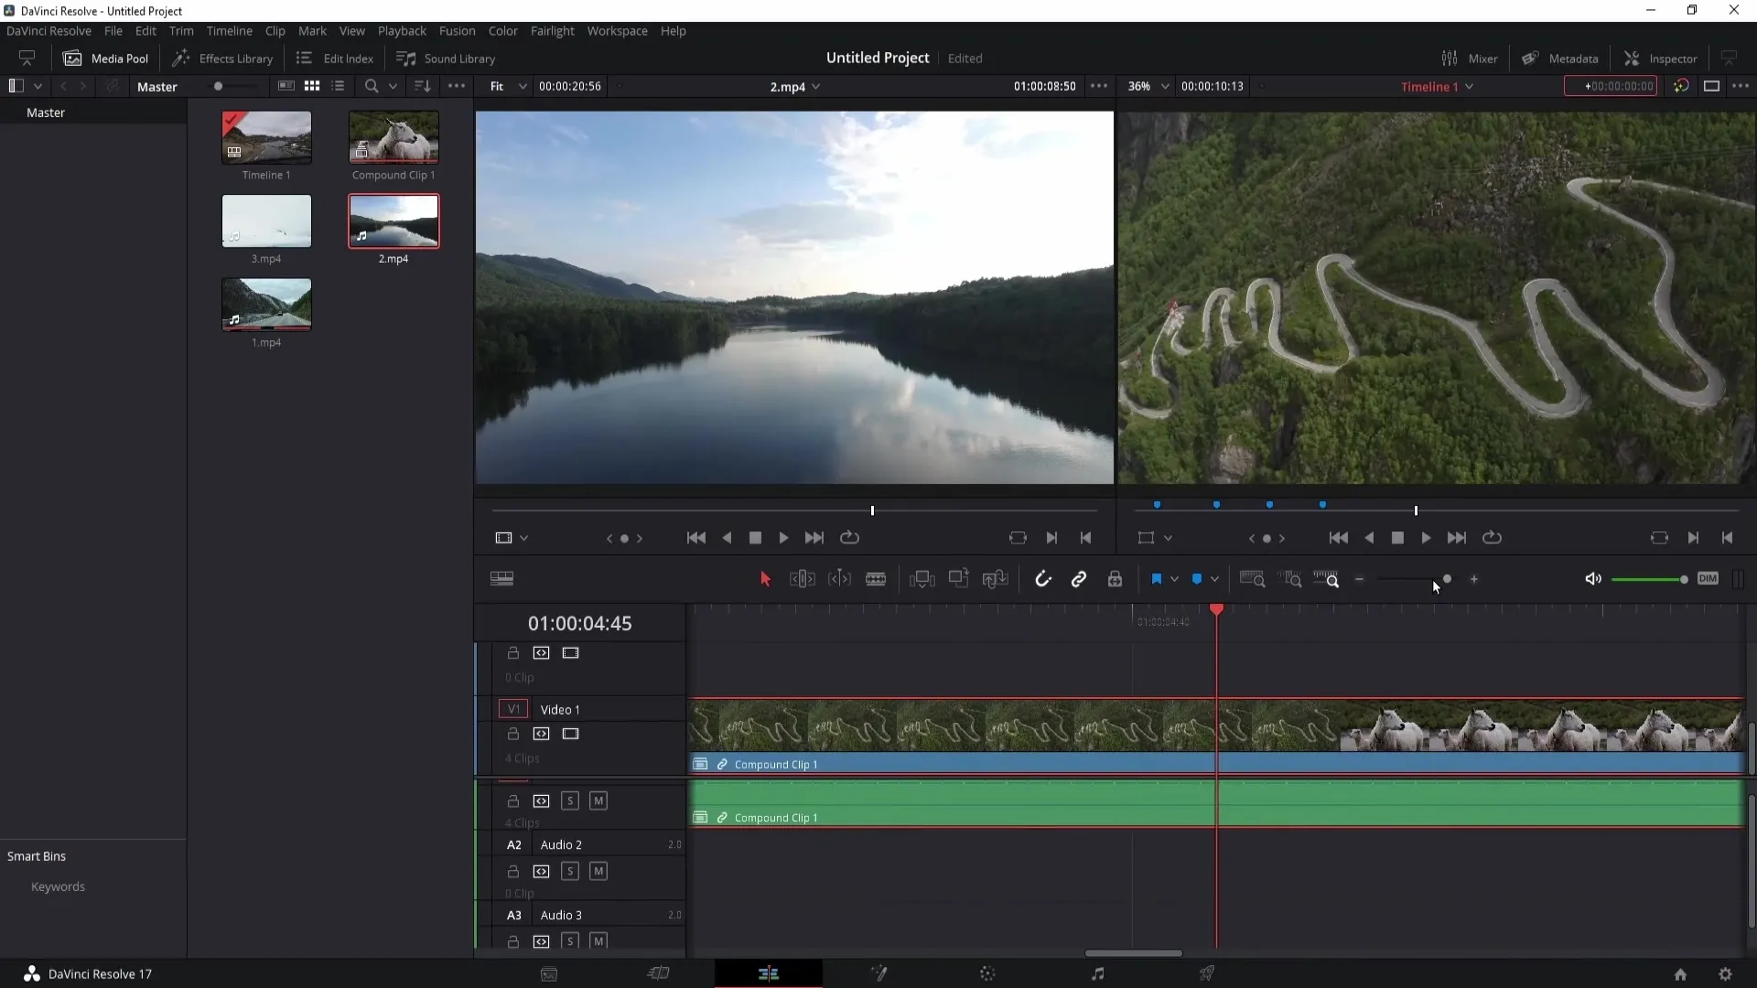Screen dimensions: 1757x988
Task: Open the Color menu in menu bar
Action: click(503, 30)
